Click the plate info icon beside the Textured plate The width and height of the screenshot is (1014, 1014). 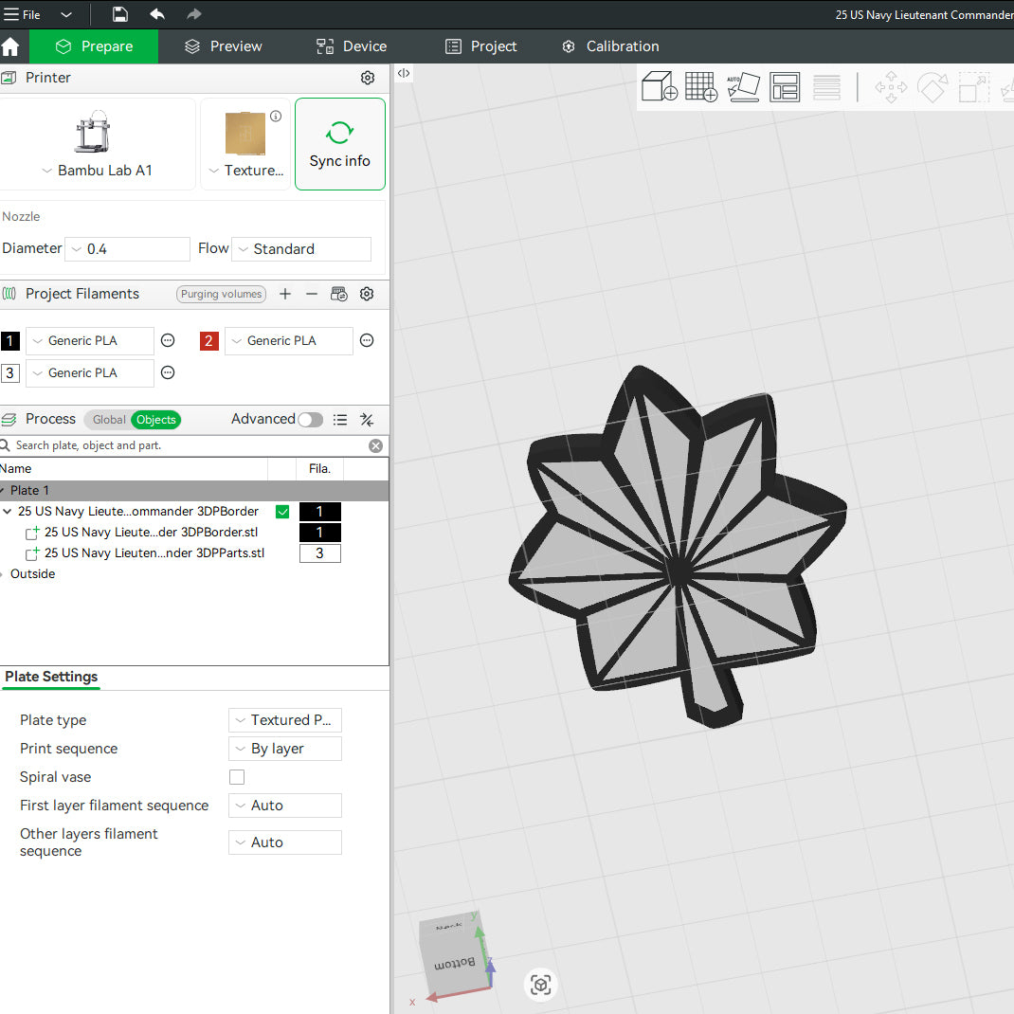tap(276, 116)
